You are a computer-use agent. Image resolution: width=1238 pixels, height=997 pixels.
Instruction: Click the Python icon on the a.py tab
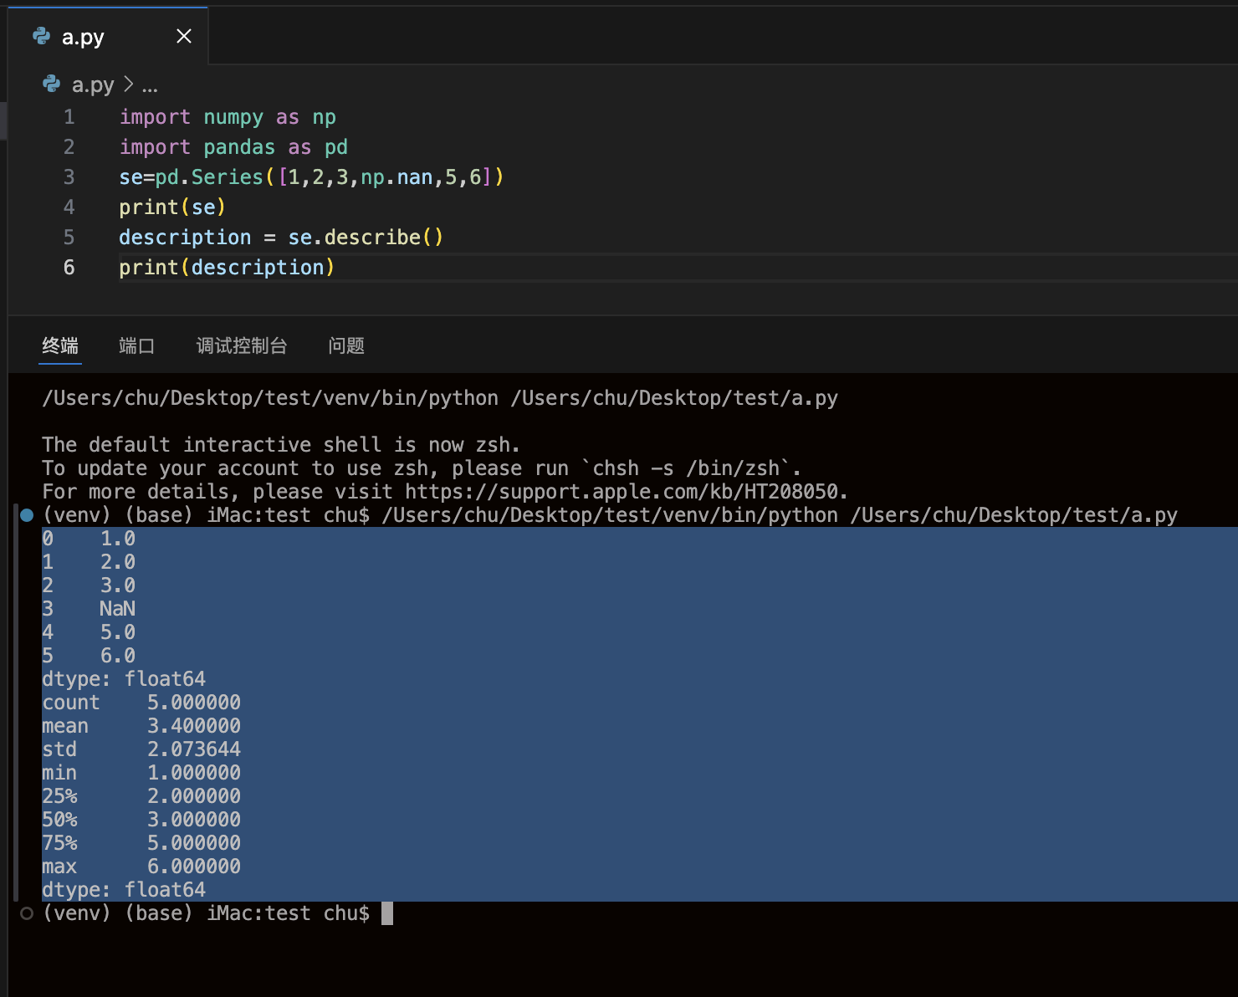[42, 36]
